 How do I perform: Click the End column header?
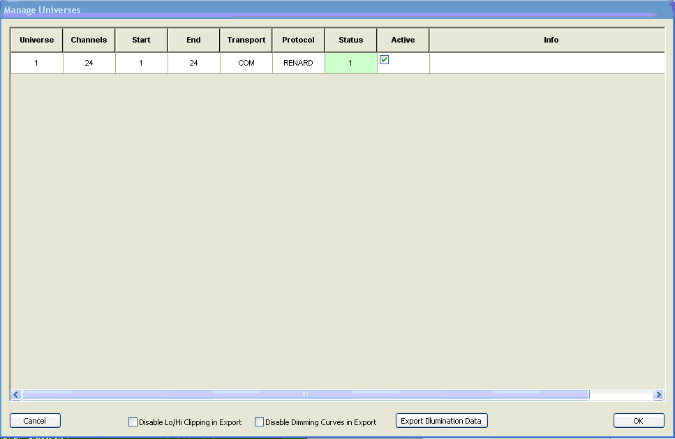194,40
